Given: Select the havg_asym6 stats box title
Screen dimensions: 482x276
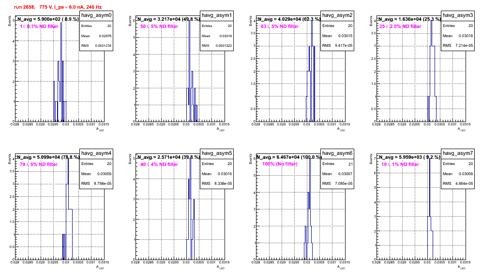Looking at the screenshot, I should coord(337,153).
